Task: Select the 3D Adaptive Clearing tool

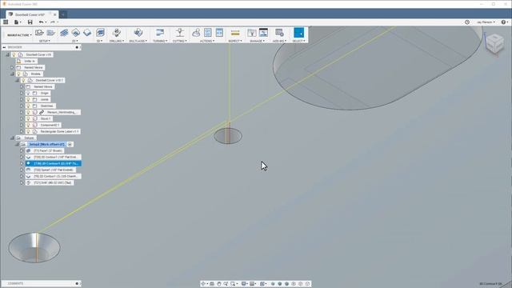Action: pos(100,32)
